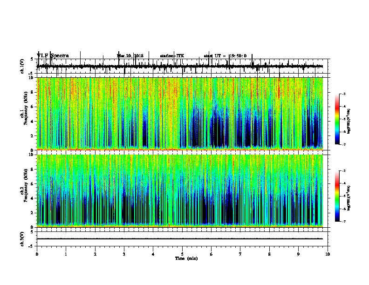Click the "station=ITK" header text

click(x=172, y=56)
